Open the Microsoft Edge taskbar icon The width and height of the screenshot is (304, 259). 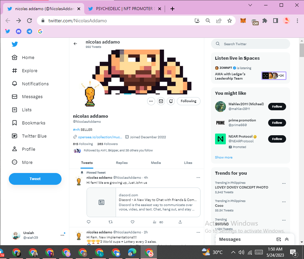pos(132,252)
